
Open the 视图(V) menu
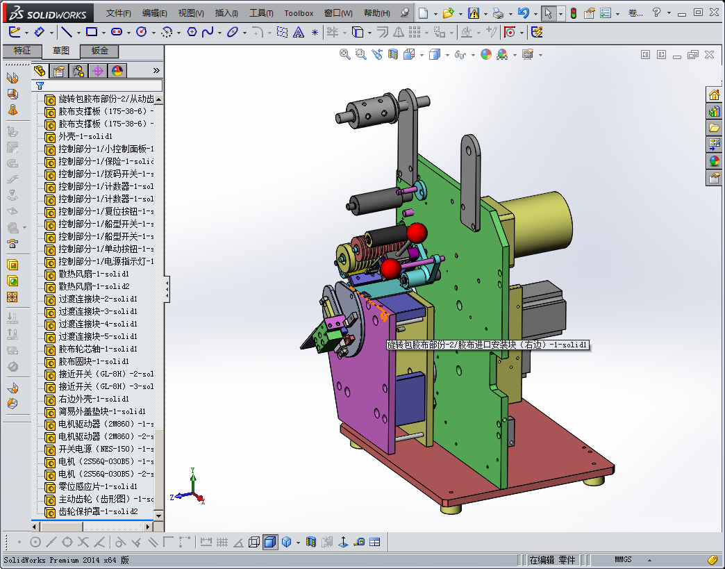(x=191, y=13)
